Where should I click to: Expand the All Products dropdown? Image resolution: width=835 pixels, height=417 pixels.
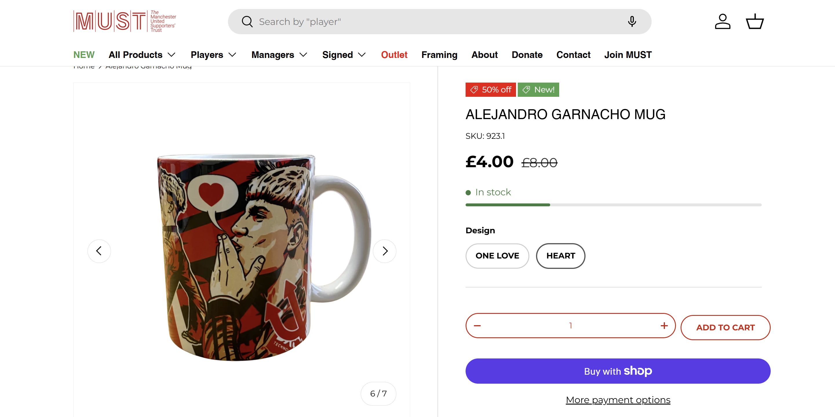point(142,55)
